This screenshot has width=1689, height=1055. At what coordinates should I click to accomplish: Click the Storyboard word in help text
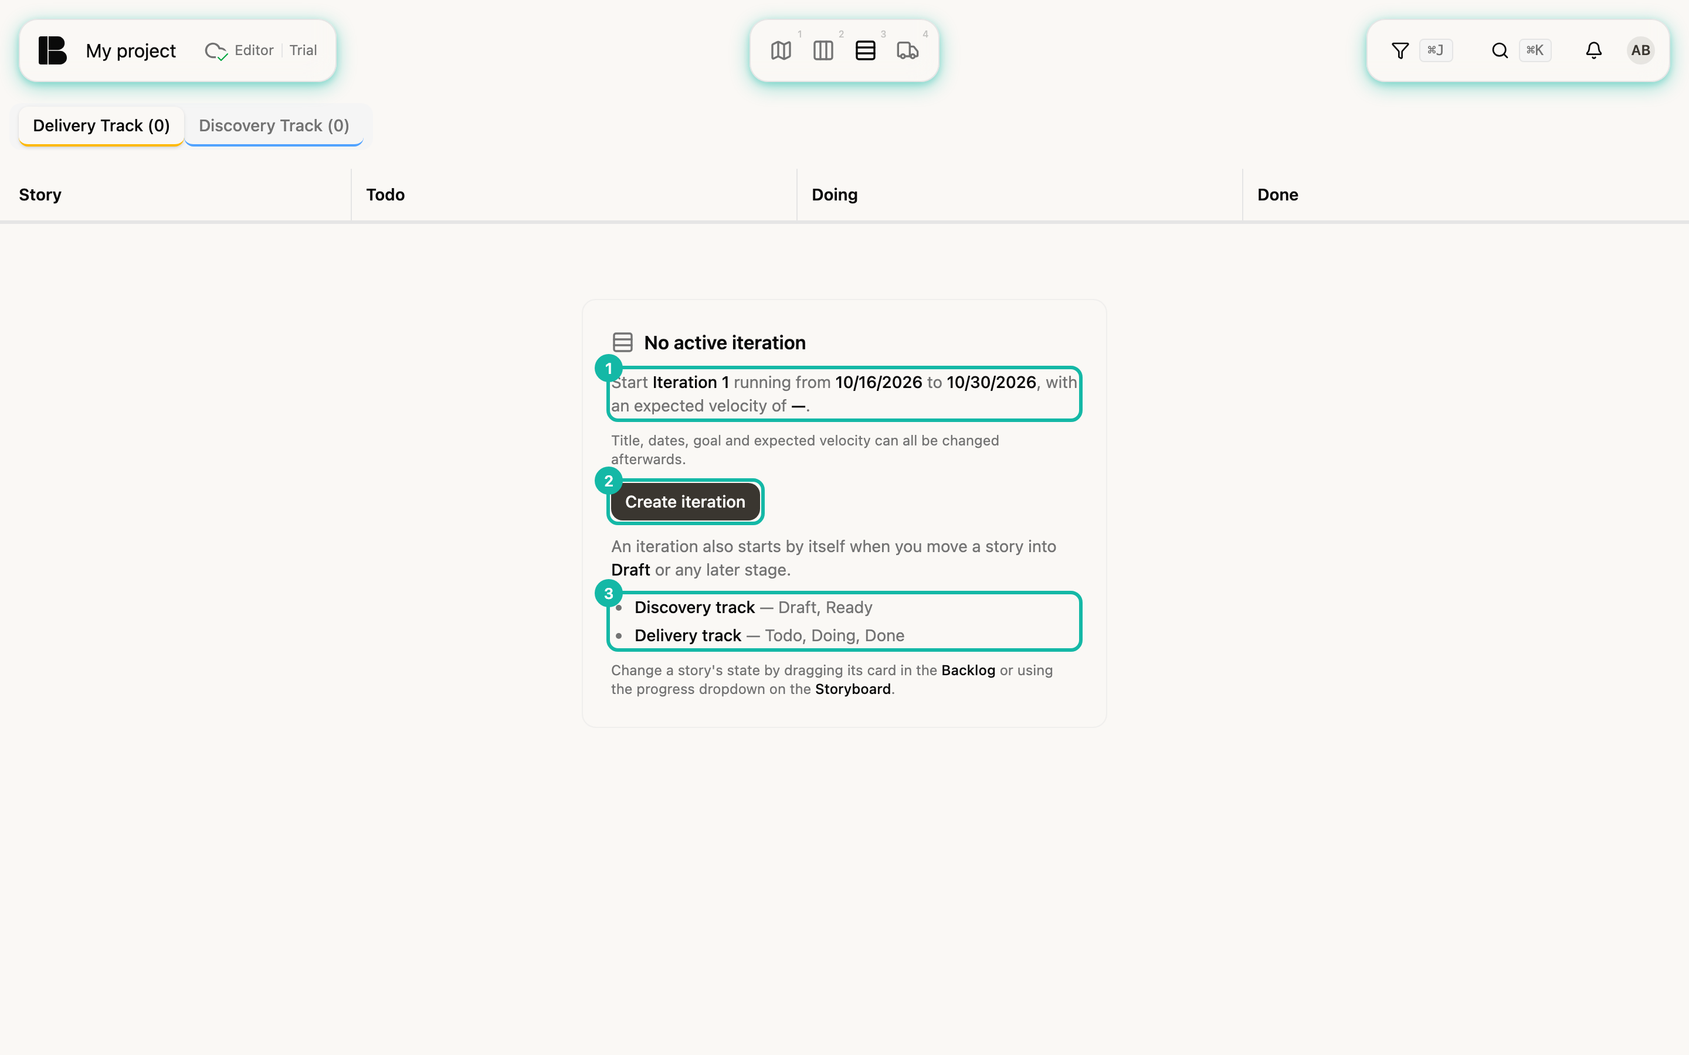pos(853,689)
